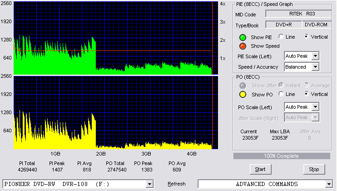Toggle the yellow Show PO indicator
The image size is (337, 191).
(x=243, y=95)
